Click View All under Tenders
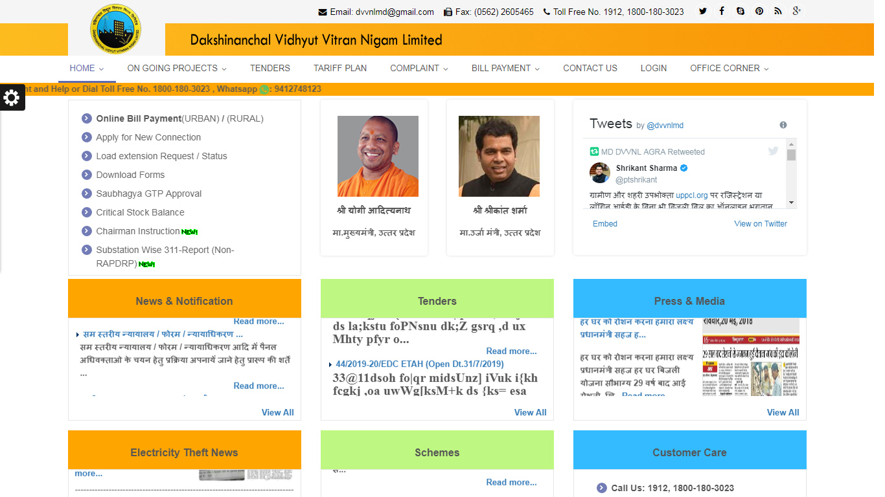The width and height of the screenshot is (885, 497). pyautogui.click(x=531, y=412)
